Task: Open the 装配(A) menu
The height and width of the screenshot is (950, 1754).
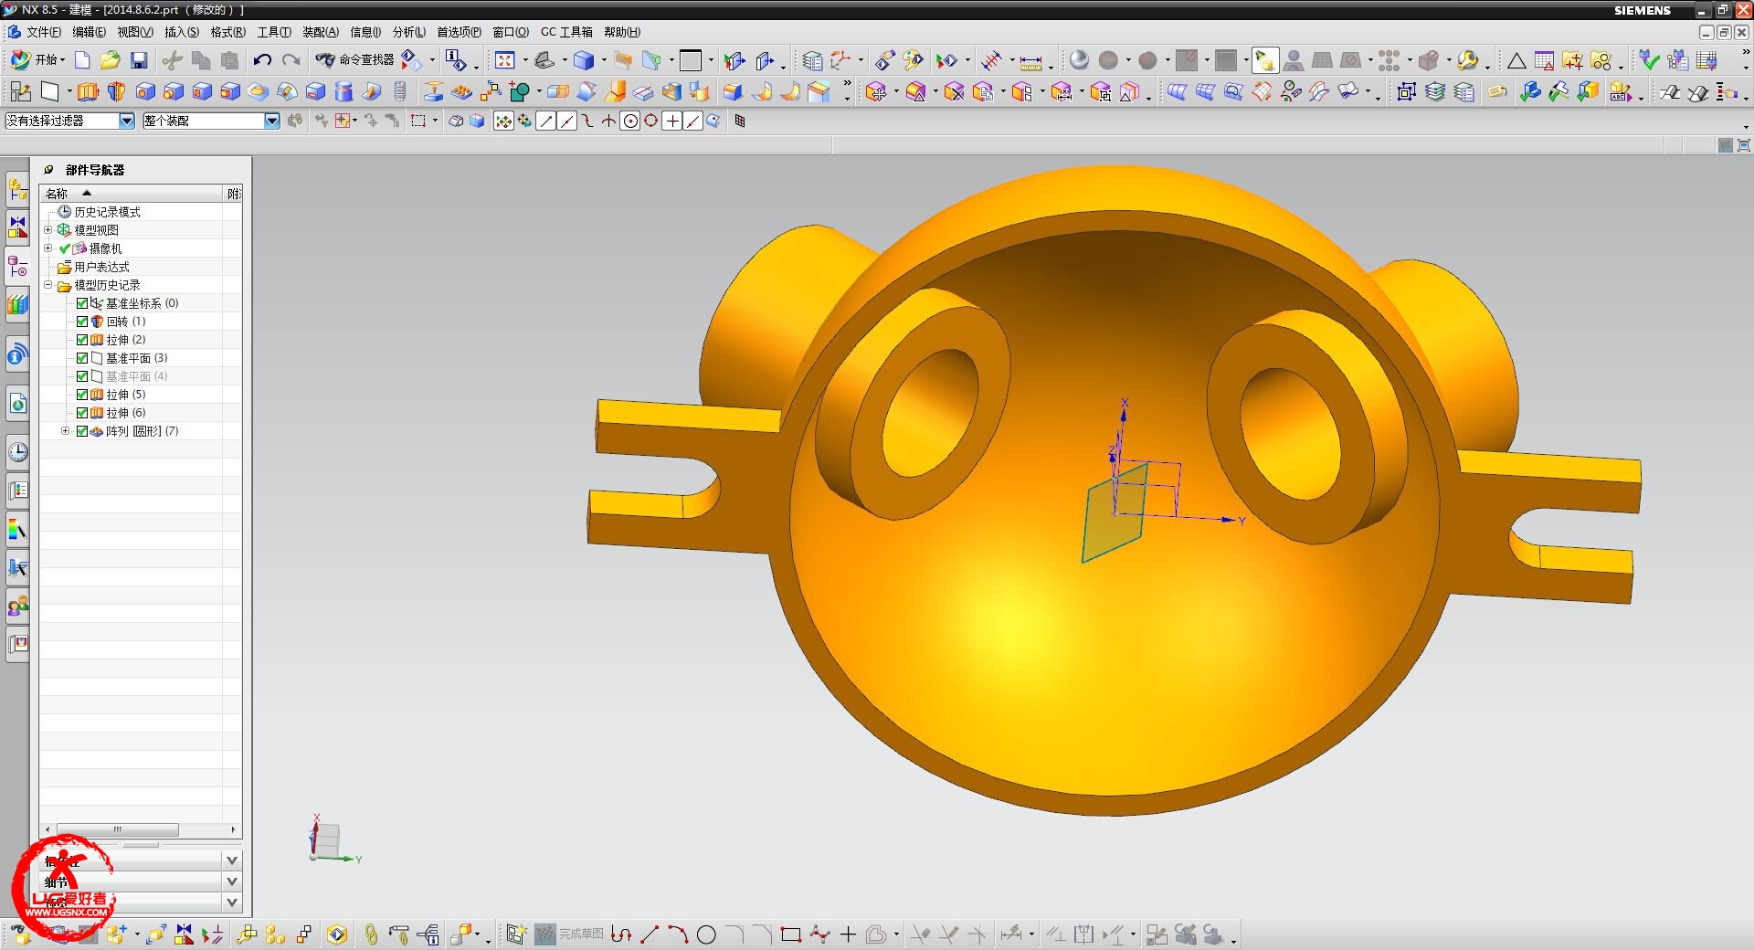Action: [x=321, y=32]
